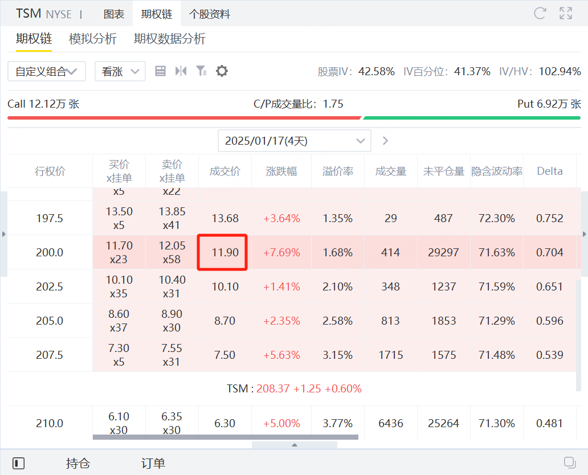Image resolution: width=588 pixels, height=475 pixels.
Task: Click the TSM 208.37 underlying price line
Action: tap(294, 388)
